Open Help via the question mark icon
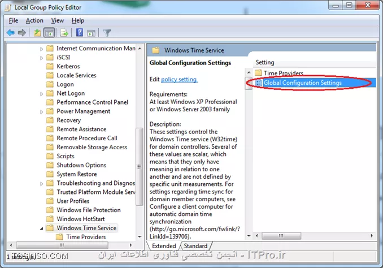Image resolution: width=383 pixels, height=268 pixels. pyautogui.click(x=80, y=33)
